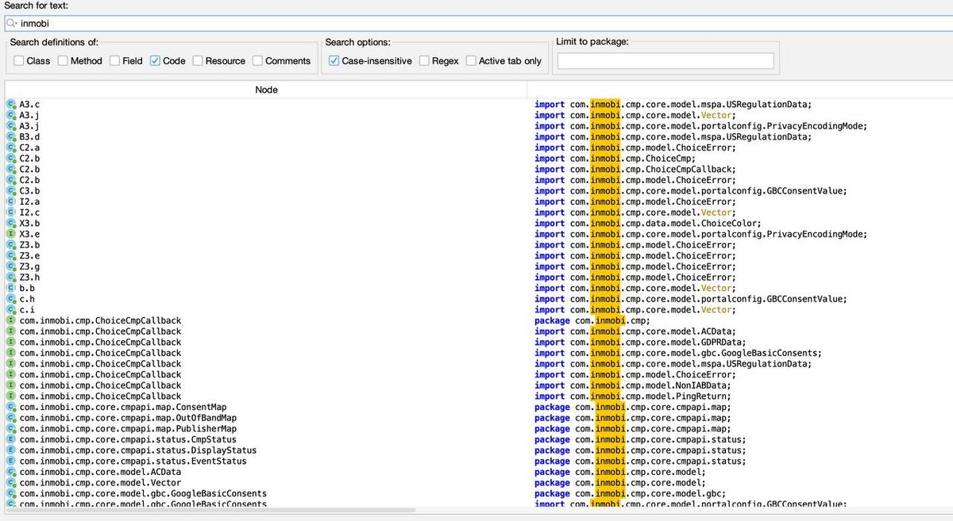The width and height of the screenshot is (953, 521).
Task: Enable the Resource search checkbox
Action: pos(198,60)
